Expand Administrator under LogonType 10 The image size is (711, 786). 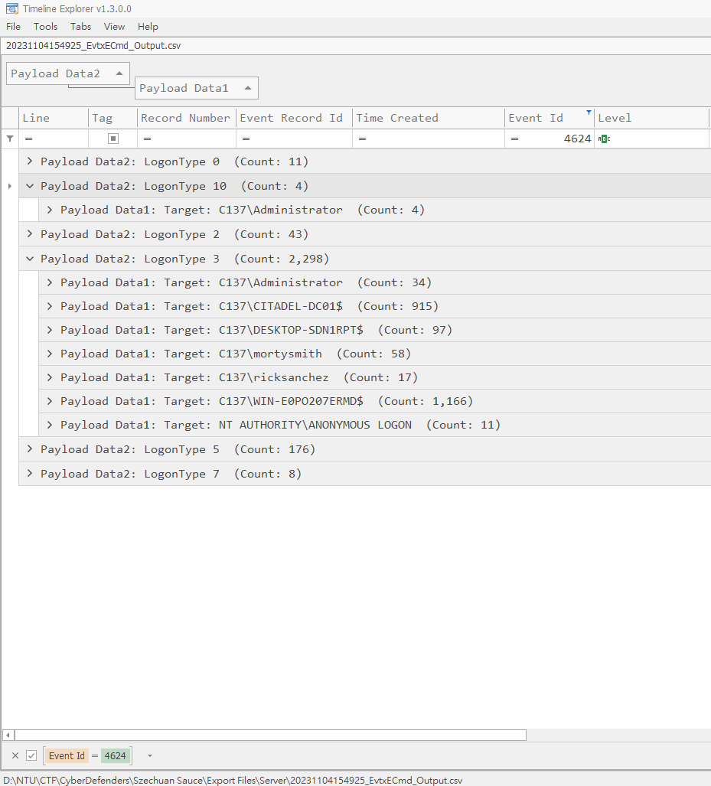click(50, 210)
